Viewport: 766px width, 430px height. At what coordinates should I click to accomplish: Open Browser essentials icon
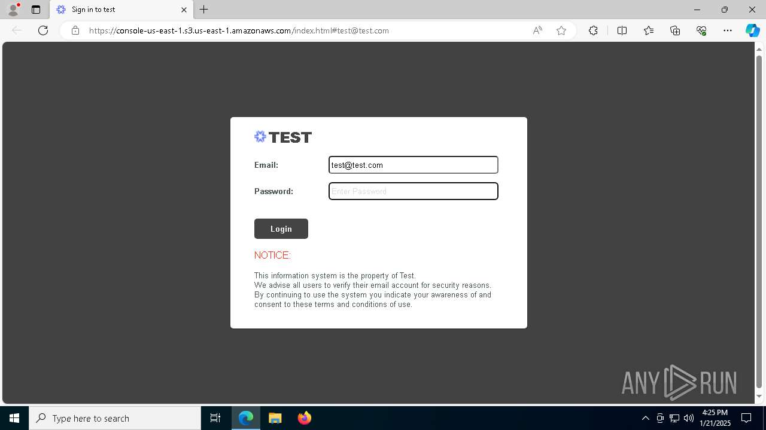(701, 30)
